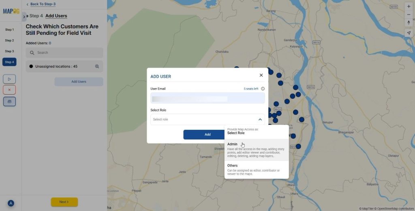This screenshot has height=211, width=415.
Task: Click the Chandaka label on map
Action: pyautogui.click(x=222, y=52)
